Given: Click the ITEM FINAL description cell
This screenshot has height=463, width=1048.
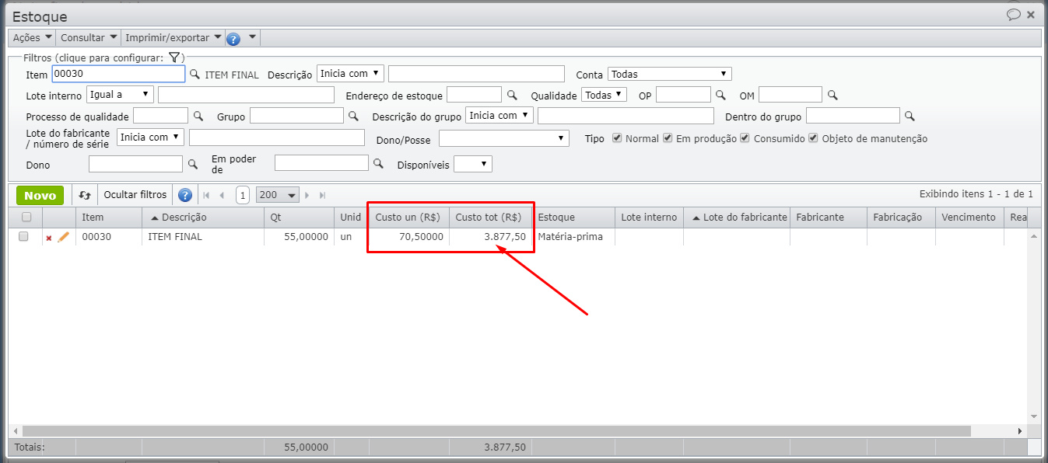Looking at the screenshot, I should pos(202,237).
